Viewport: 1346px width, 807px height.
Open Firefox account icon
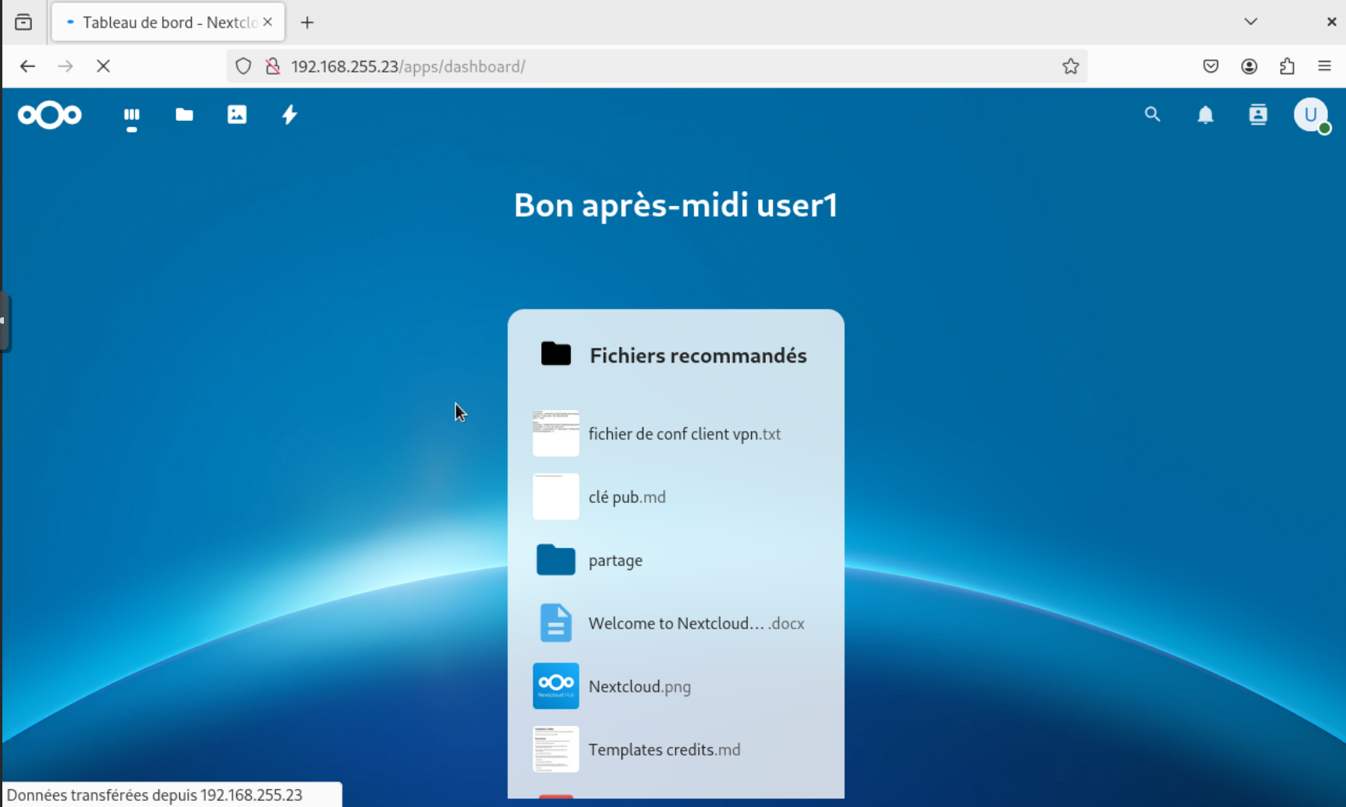point(1249,66)
